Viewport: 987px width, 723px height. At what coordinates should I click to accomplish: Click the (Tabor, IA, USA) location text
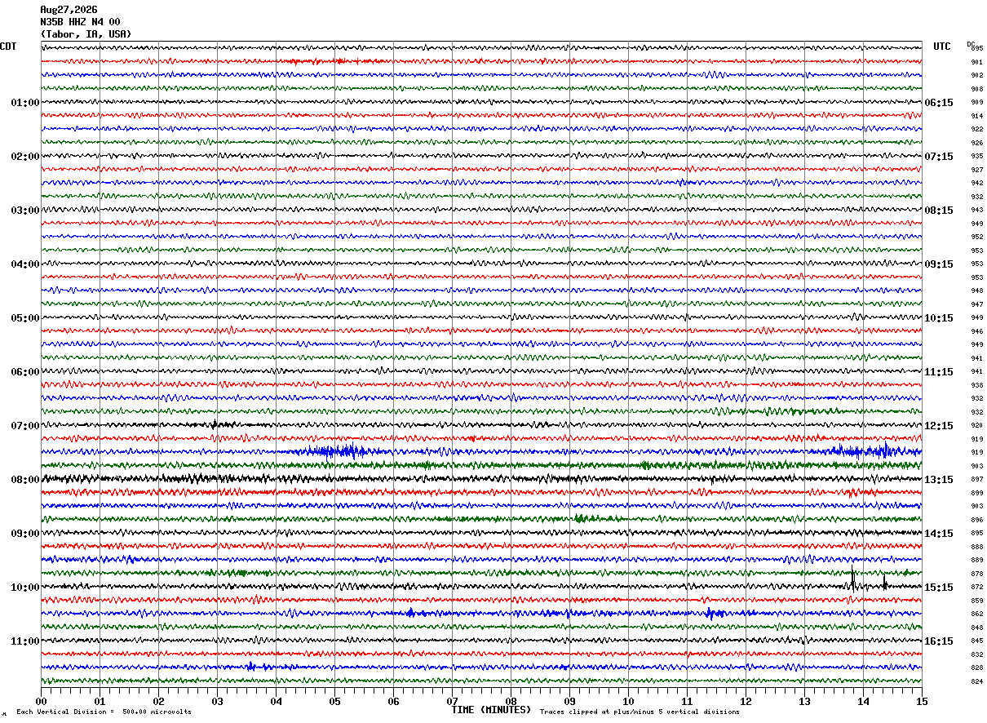coord(86,34)
